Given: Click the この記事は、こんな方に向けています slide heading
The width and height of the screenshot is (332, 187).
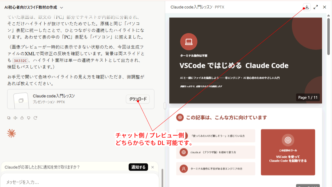Looking at the screenshot, I should coord(227,117).
